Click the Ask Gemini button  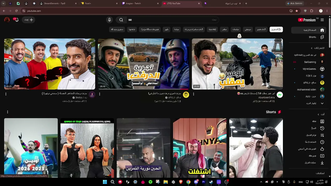pos(294,3)
